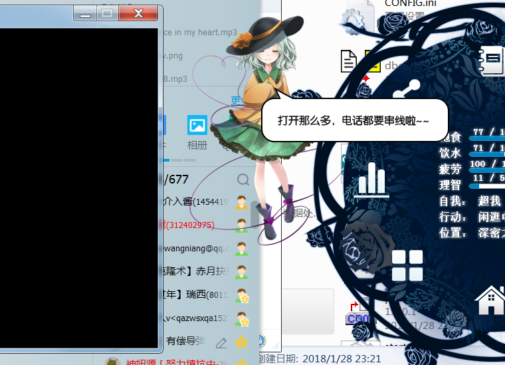Open the notebook icon on the circular menu
Image resolution: width=505 pixels, height=365 pixels.
(492, 61)
